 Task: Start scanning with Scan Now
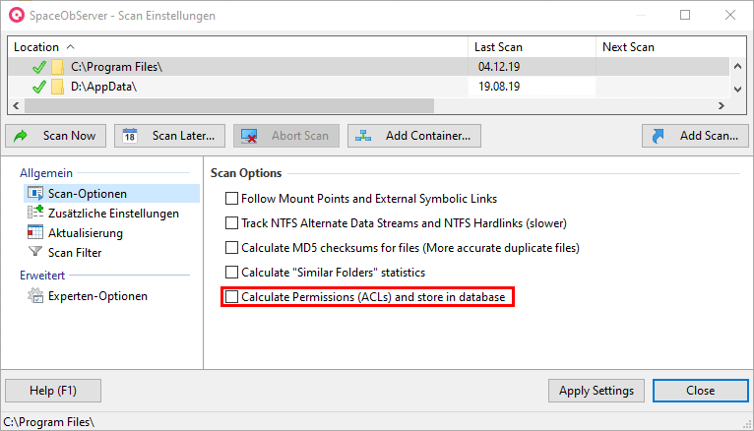pos(56,136)
